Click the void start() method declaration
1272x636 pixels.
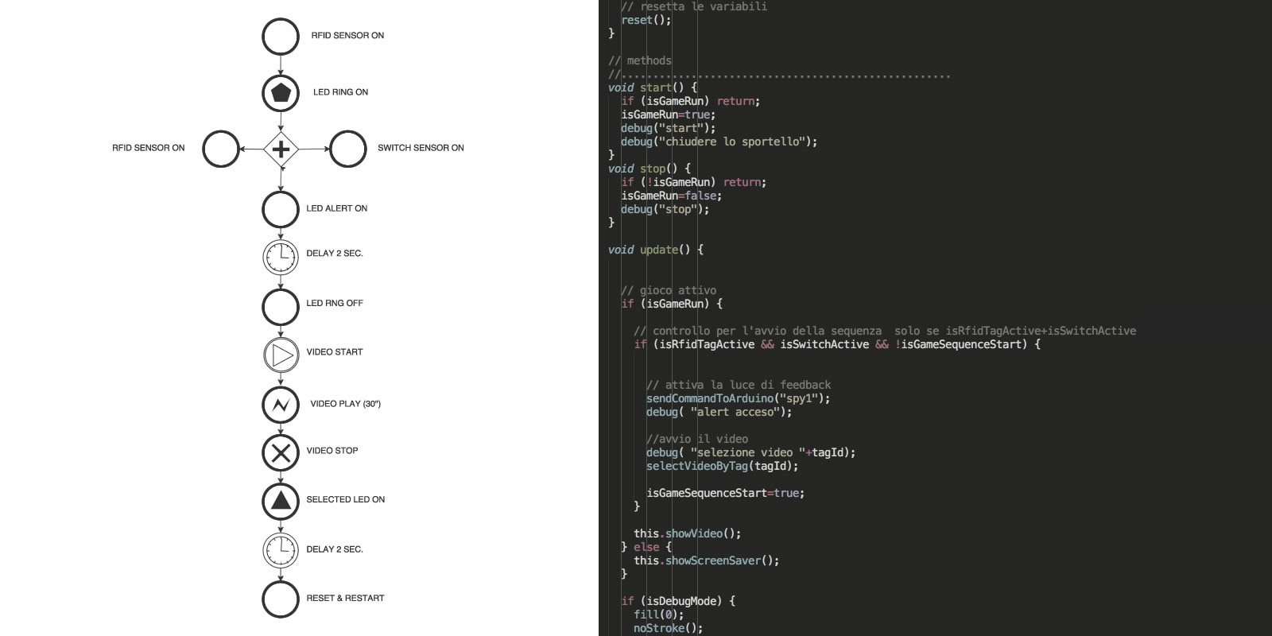[653, 87]
